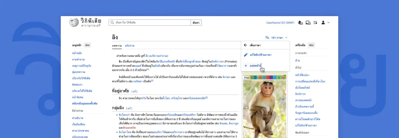399x138 pixels.
Task: Open สุ่มบทความ in the sidebar
Action: coord(79,72)
